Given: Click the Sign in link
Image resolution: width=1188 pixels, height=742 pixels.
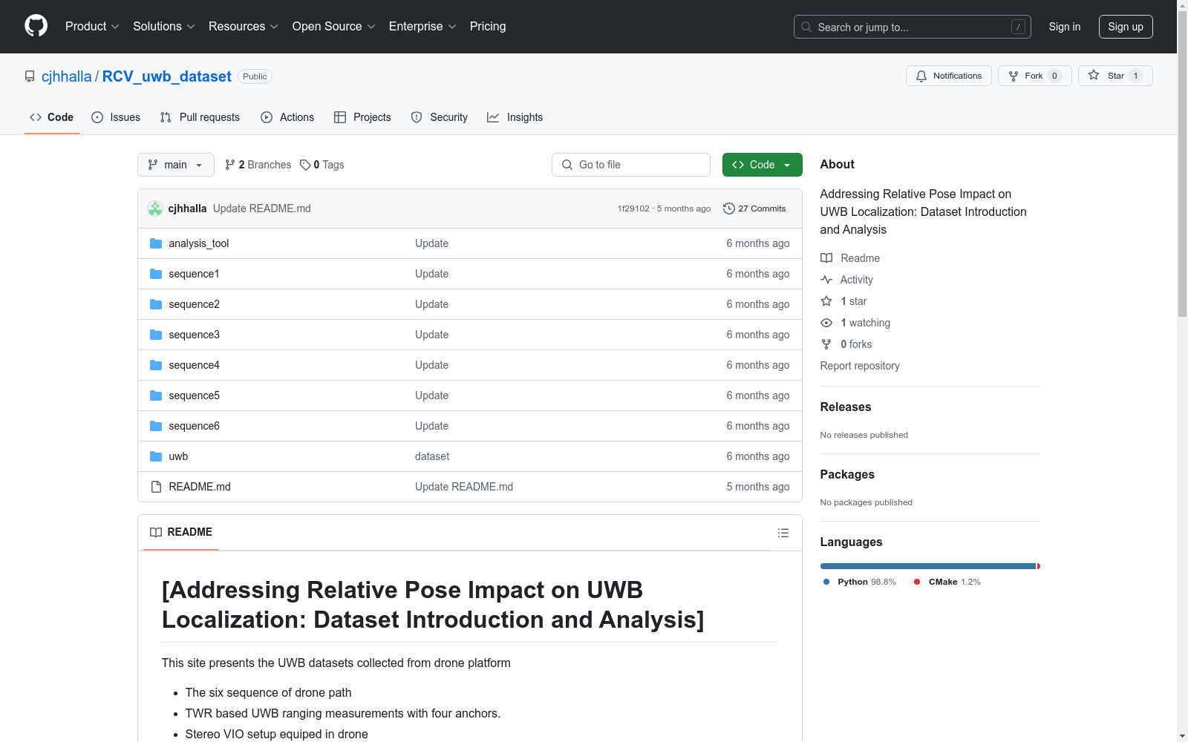Looking at the screenshot, I should pos(1065,27).
